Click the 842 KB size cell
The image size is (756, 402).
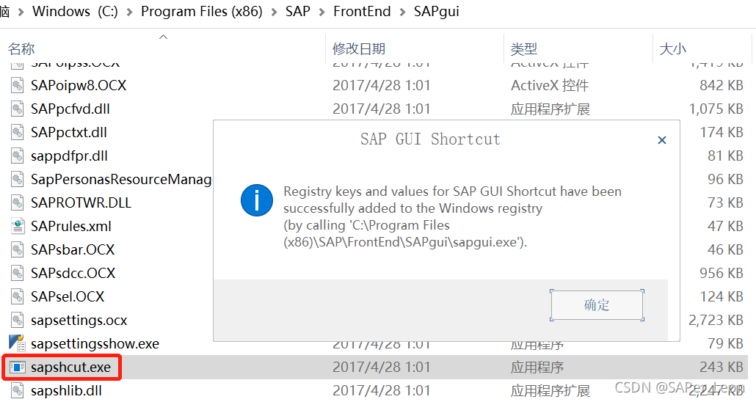click(x=722, y=85)
